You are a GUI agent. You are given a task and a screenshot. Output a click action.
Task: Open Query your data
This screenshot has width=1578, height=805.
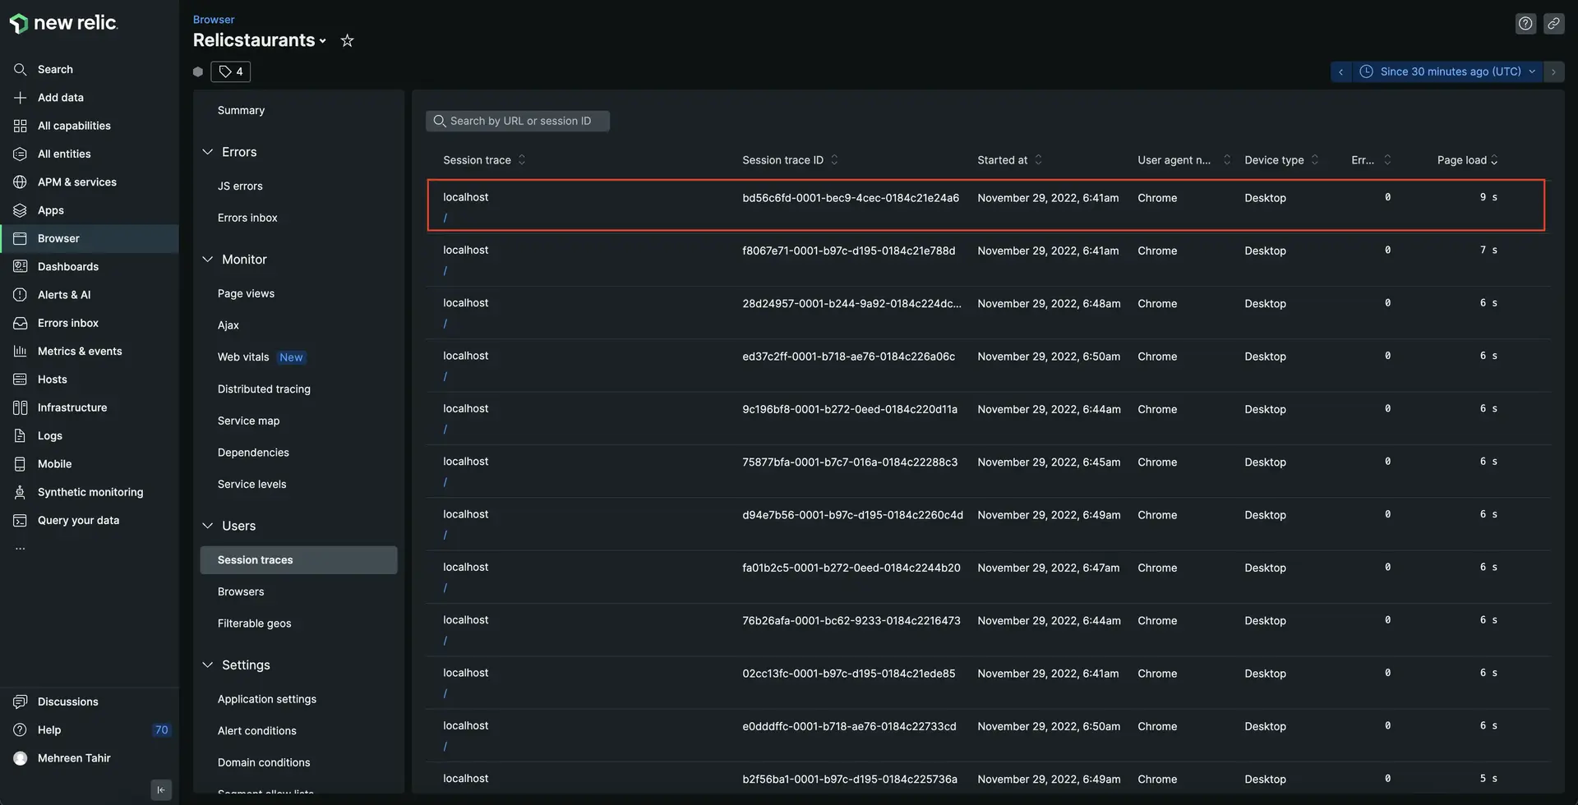pyautogui.click(x=78, y=520)
